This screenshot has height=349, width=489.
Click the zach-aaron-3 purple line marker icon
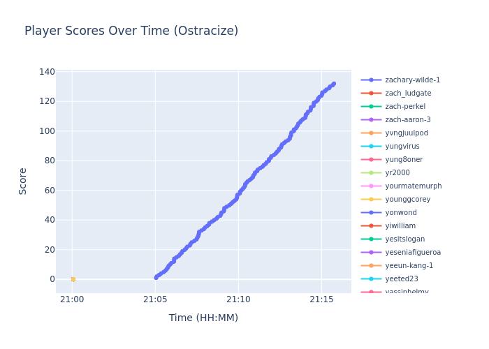(x=371, y=120)
